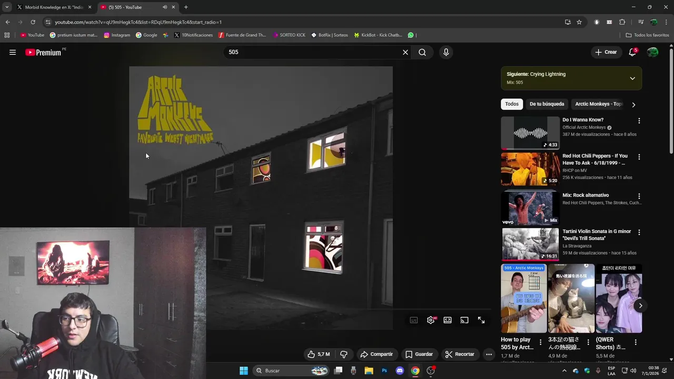Viewport: 674px width, 379px height.
Task: Open Chrome extensions puzzle icon
Action: coord(622,22)
